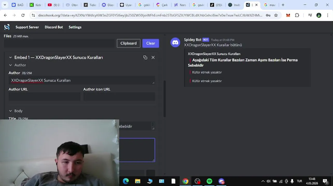Screen dimensions: 333x186
Task: Open the notification center icon
Action: pos(325,181)
